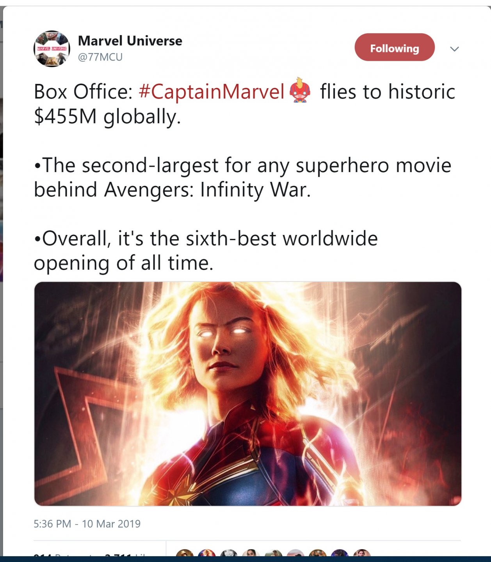
Task: Click the sixth liker avatar
Action: click(x=295, y=554)
